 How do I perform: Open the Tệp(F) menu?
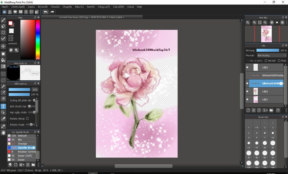click(5, 7)
